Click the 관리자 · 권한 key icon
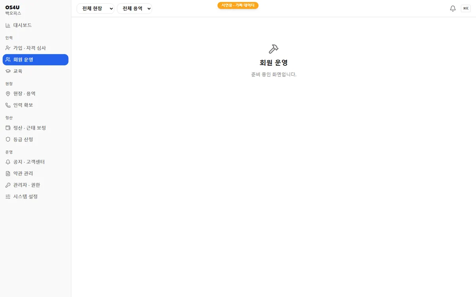 coord(8,185)
